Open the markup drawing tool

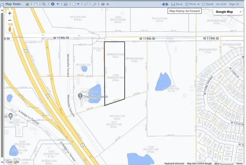tap(102, 4)
